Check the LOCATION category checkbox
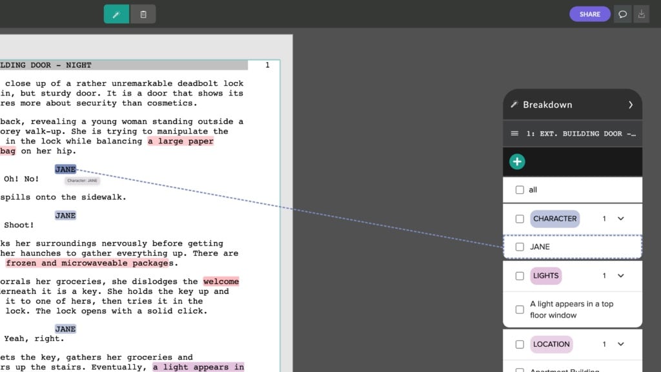Screen dimensions: 661x372 [520, 345]
